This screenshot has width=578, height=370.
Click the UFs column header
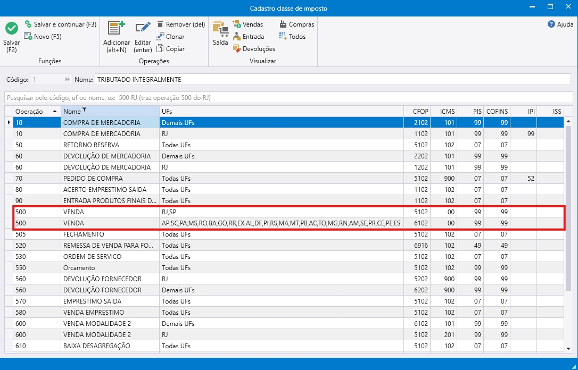(281, 111)
